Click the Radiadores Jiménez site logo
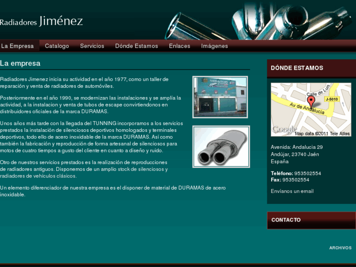356x267 pixels. [x=41, y=21]
